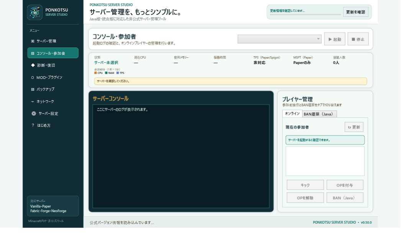Viewport: 406px width, 242px height.
Task: Click サーバー未選択 status text
Action: [x=106, y=63]
